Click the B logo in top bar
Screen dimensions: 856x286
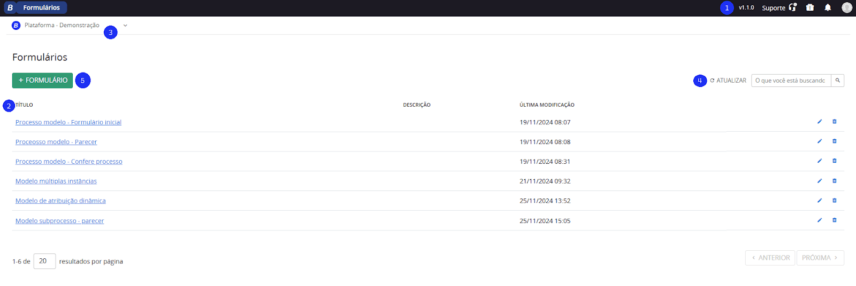(x=10, y=7)
